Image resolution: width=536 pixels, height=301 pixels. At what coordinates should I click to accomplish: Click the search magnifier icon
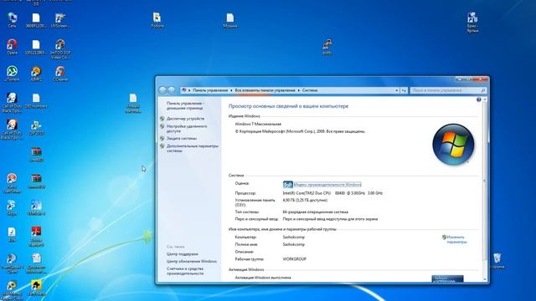pos(483,90)
